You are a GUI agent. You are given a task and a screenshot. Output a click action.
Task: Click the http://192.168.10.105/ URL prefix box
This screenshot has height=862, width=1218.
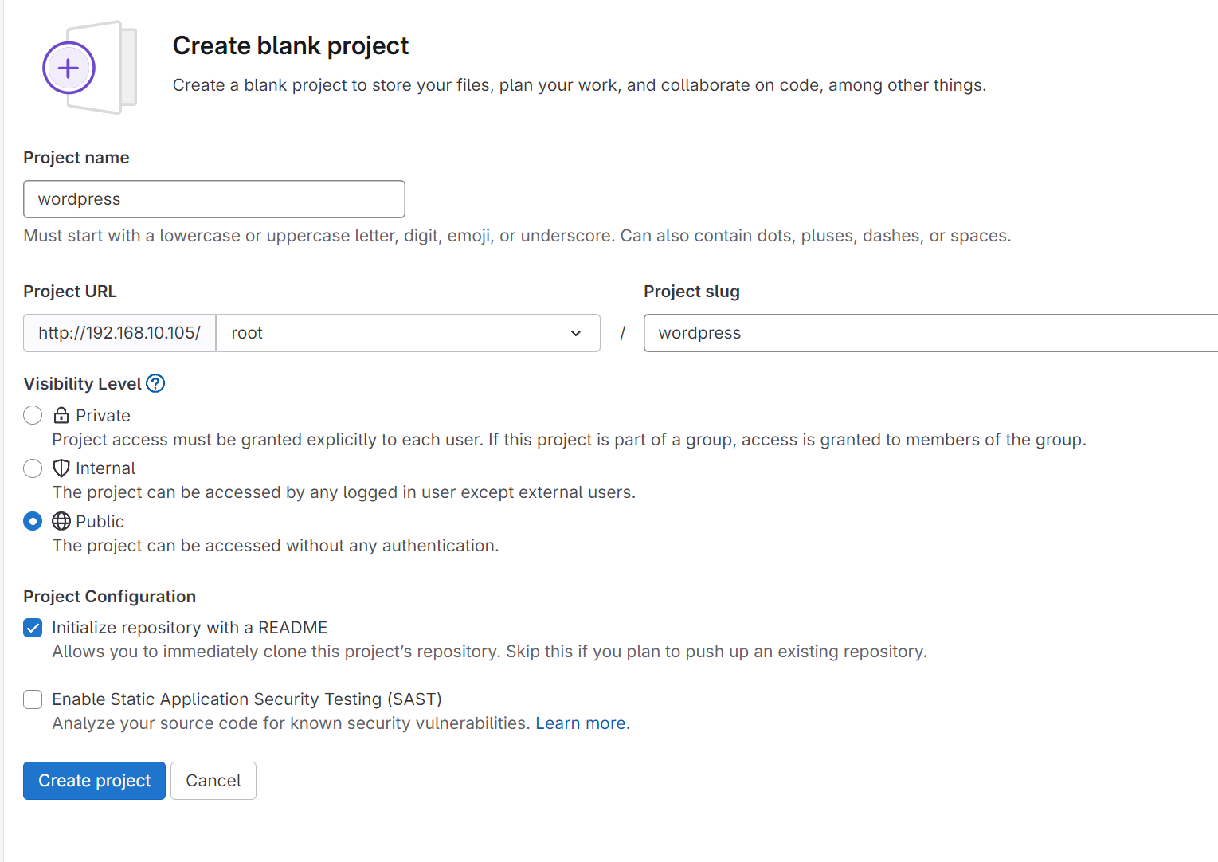[x=119, y=333]
